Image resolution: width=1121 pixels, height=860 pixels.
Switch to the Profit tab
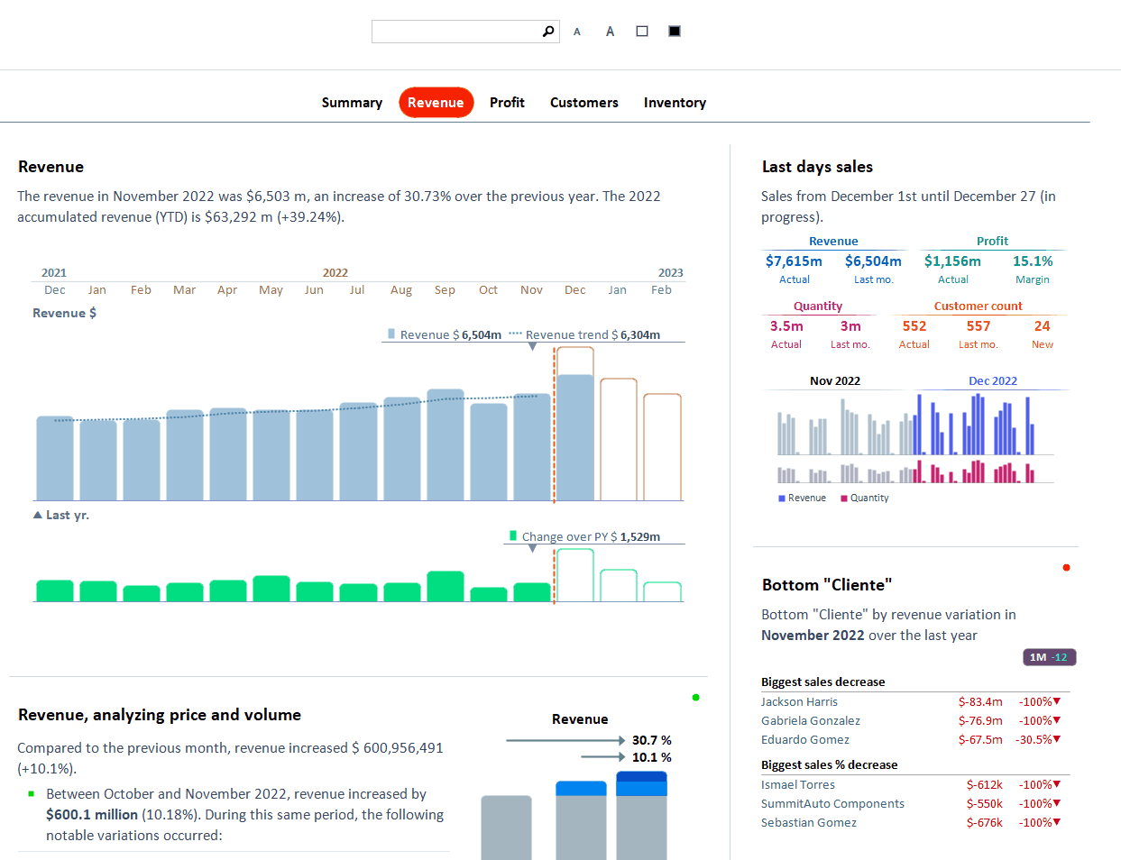pyautogui.click(x=507, y=103)
